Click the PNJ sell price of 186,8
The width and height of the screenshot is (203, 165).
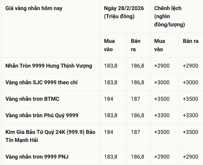coord(137,156)
